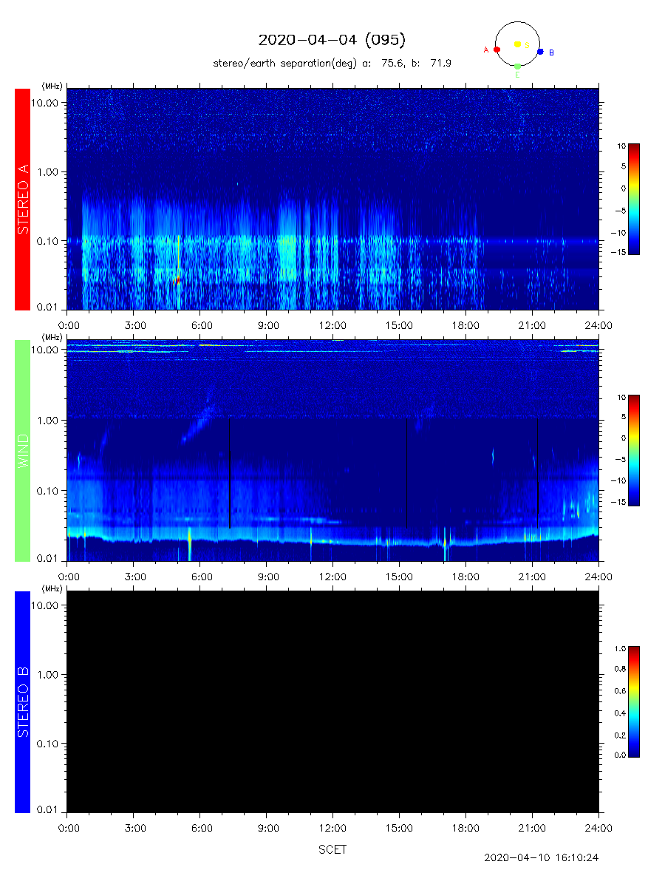
Task: Click the timestamp "2020-04-10 16:10:24"
Action: click(x=542, y=858)
